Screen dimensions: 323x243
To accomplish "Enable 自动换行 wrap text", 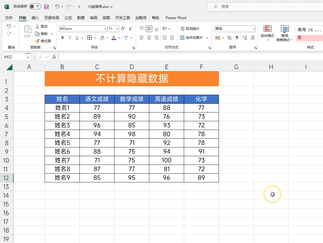I will pyautogui.click(x=190, y=28).
